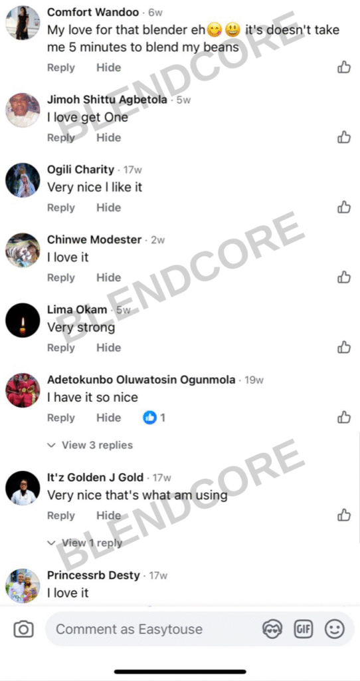Open the emoji smiley picker
The height and width of the screenshot is (681, 360).
point(334,629)
